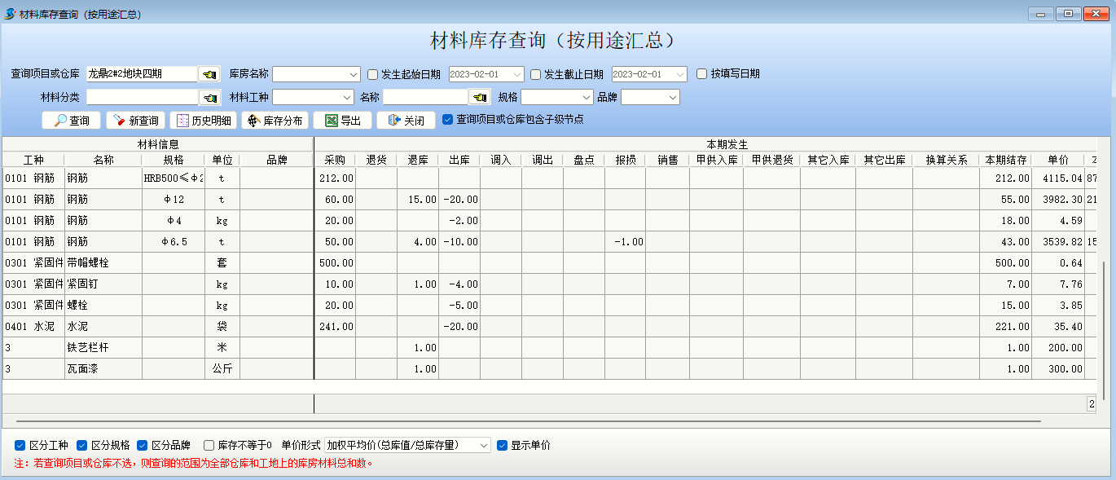
Task: Open 库存分布 inventory distribution
Action: click(274, 121)
